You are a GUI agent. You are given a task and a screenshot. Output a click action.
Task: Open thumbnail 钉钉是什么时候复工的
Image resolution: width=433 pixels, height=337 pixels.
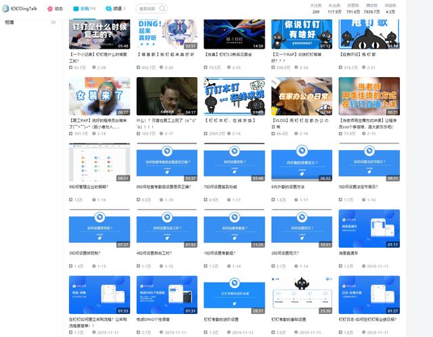pos(99,35)
